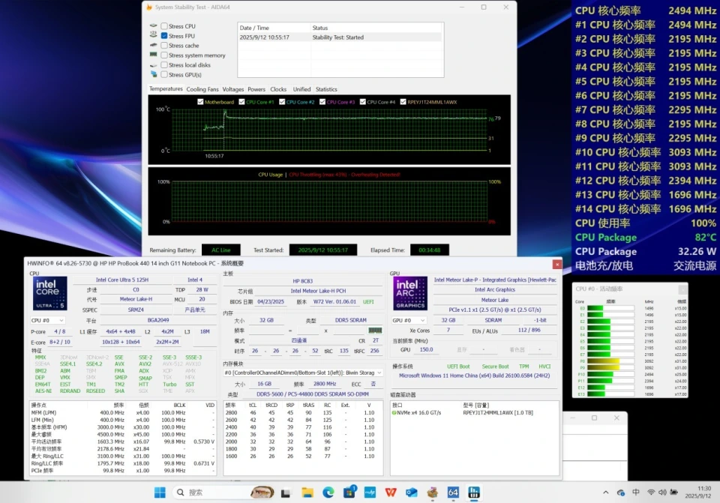
Task: Expand the GPU #0 selector dropdown
Action: pos(409,321)
